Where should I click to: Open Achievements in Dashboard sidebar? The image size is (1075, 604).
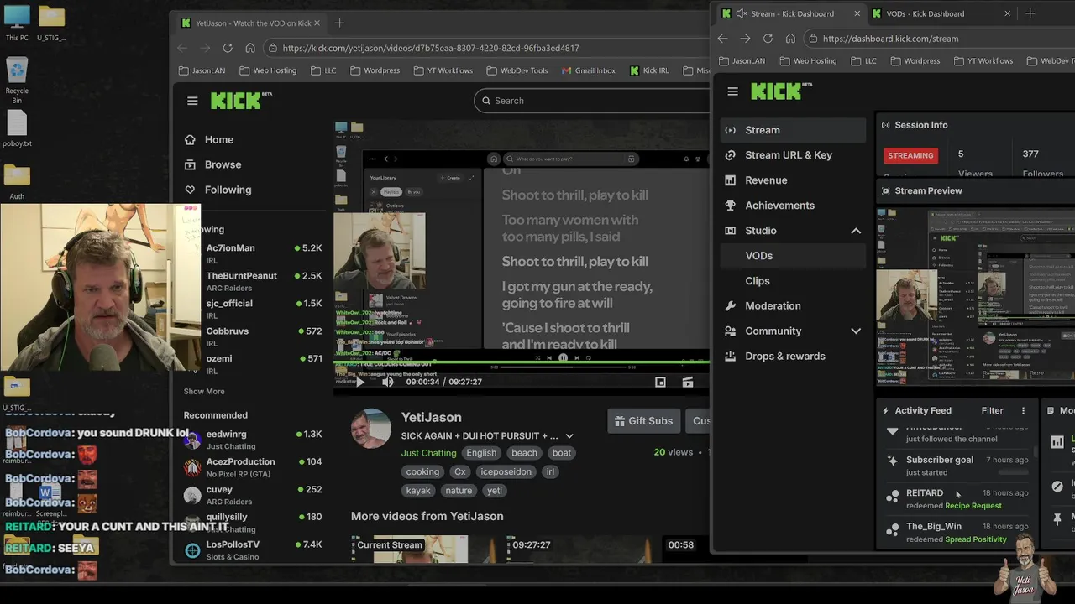tap(793, 206)
